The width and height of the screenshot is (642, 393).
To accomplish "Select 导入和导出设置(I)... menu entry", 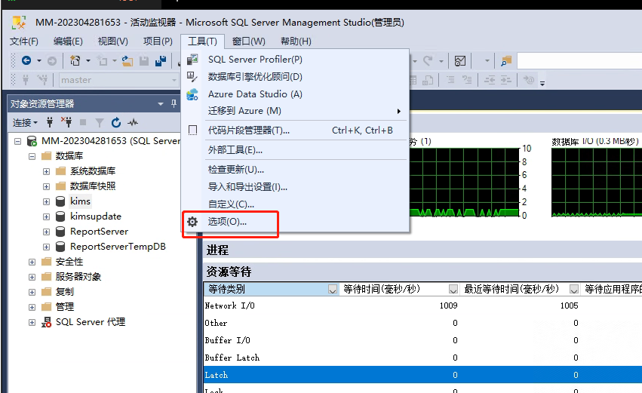I will coord(295,187).
